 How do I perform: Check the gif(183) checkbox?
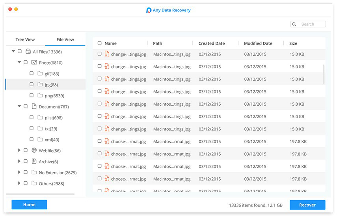32,73
